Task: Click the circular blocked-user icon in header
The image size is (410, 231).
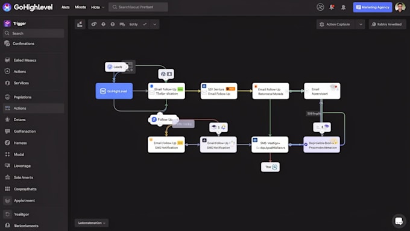Action: [320, 7]
